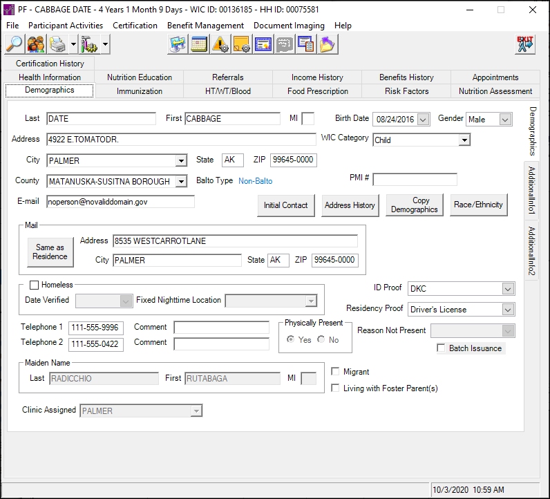This screenshot has width=550, height=499.
Task: Click the window with clipboard icon
Action: (x=306, y=44)
